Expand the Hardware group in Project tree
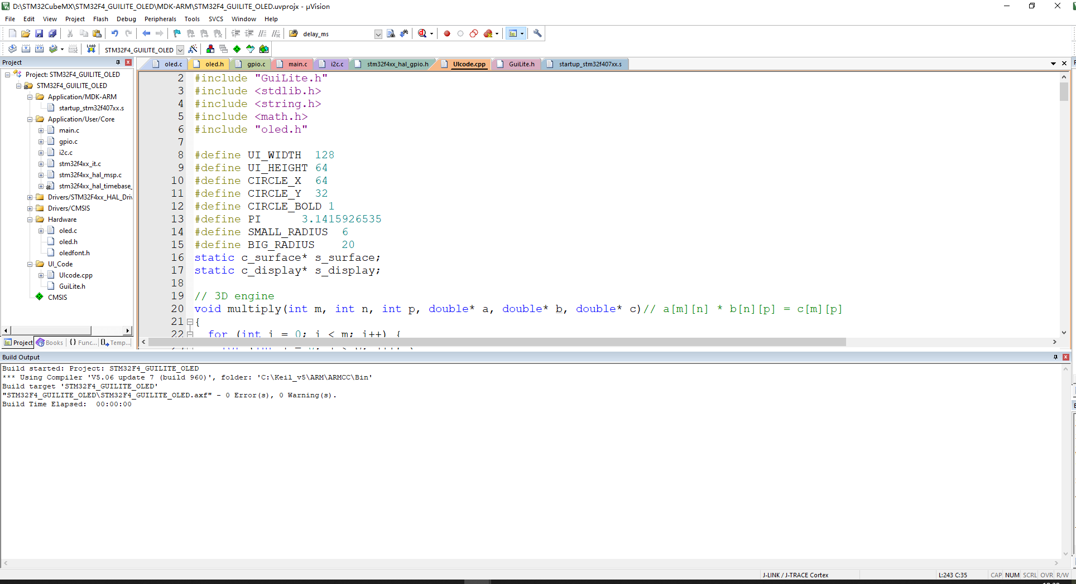The height and width of the screenshot is (584, 1076). [x=30, y=219]
